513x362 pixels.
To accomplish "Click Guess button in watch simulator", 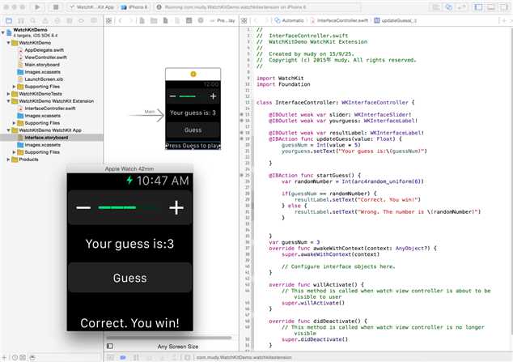I will coord(130,278).
